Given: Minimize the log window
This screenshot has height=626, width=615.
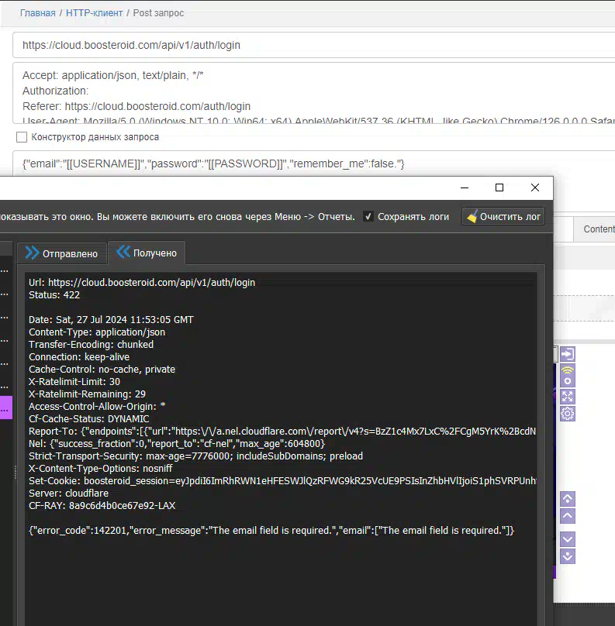Looking at the screenshot, I should (x=465, y=187).
